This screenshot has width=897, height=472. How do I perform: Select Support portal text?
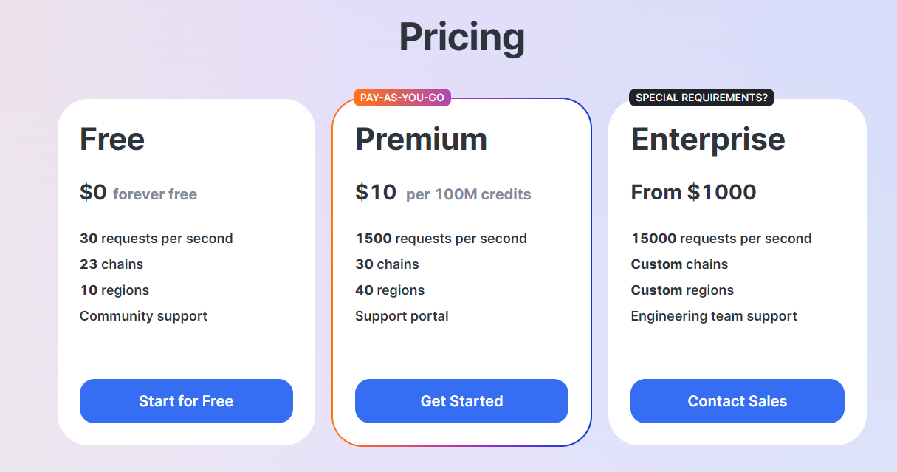402,316
